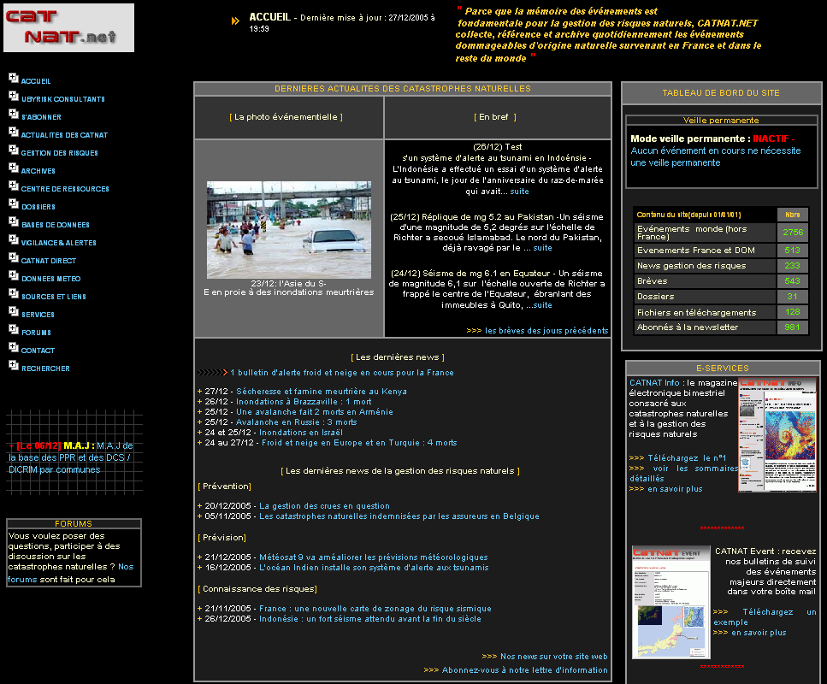Expand the CENTRE DE RESSOURCES menu entry
827x684 pixels.
tap(65, 189)
